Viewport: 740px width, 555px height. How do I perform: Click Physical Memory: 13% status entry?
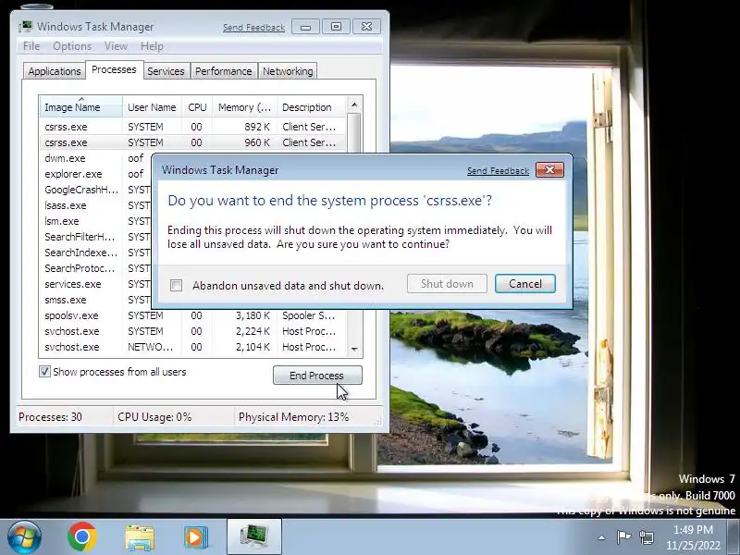coord(293,417)
